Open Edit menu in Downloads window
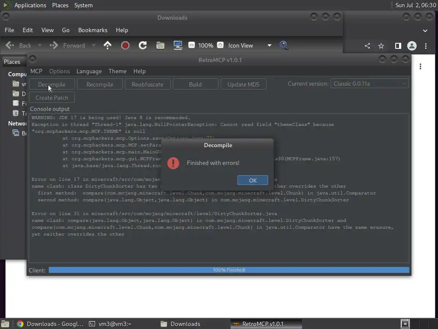Screen dimensions: 438x329 point(28,30)
